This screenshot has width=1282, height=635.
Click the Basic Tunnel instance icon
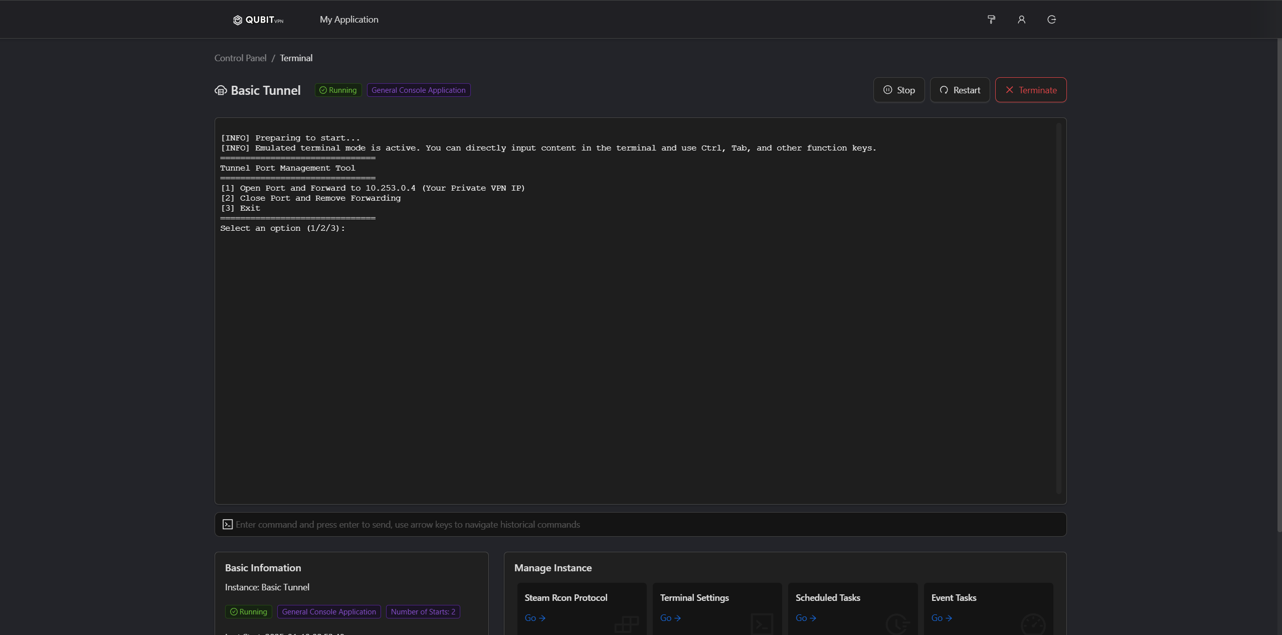(221, 90)
